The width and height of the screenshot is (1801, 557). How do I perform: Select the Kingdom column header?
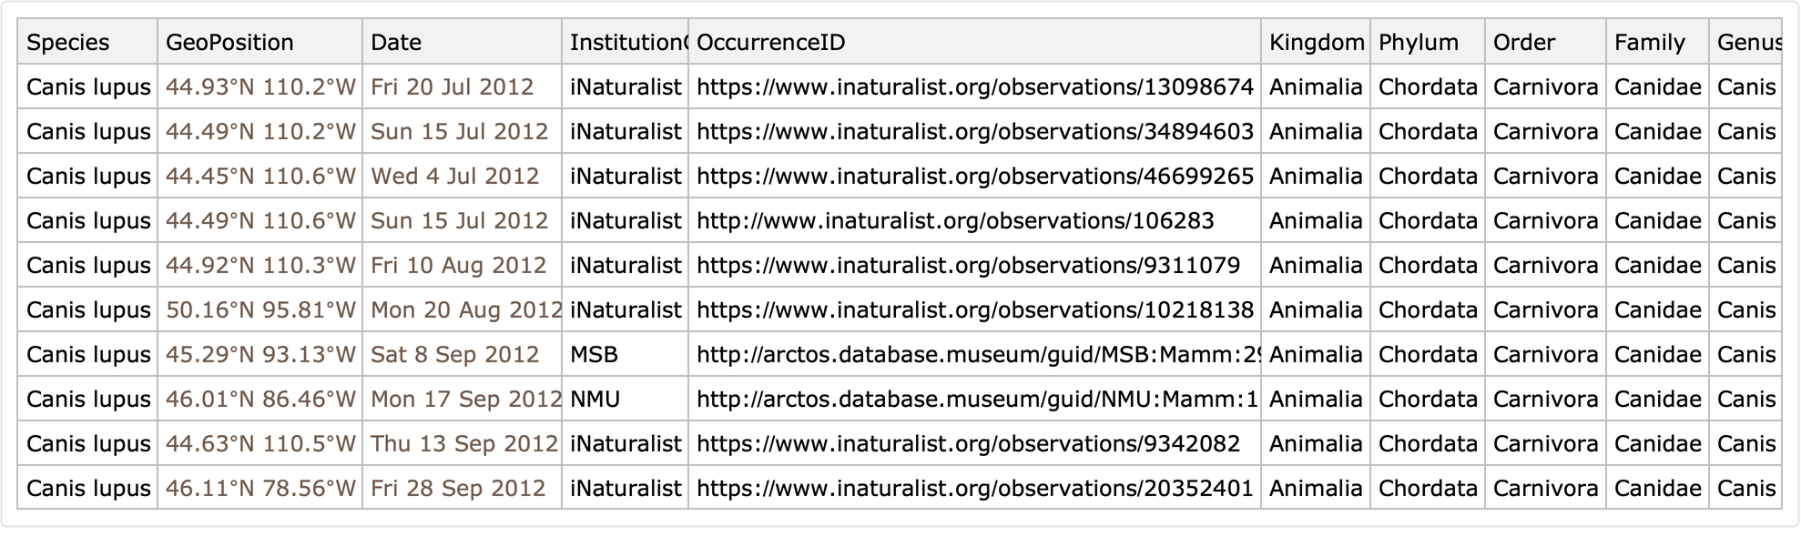point(1316,43)
